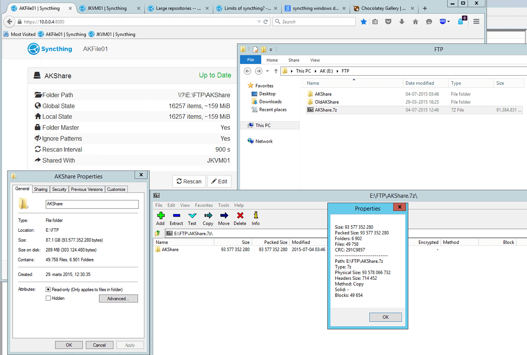
Task: Click the 7-Zip Add toolbar icon
Action: point(160,216)
